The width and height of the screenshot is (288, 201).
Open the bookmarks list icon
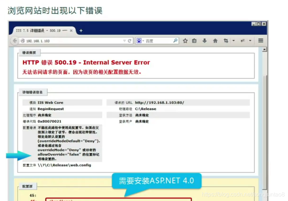pyautogui.click(x=194, y=41)
